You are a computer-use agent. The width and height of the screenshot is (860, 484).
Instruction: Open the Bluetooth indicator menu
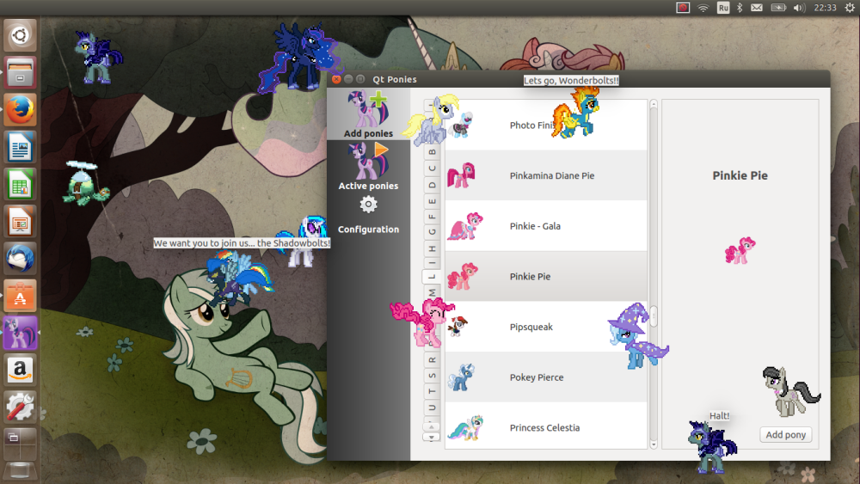[740, 8]
